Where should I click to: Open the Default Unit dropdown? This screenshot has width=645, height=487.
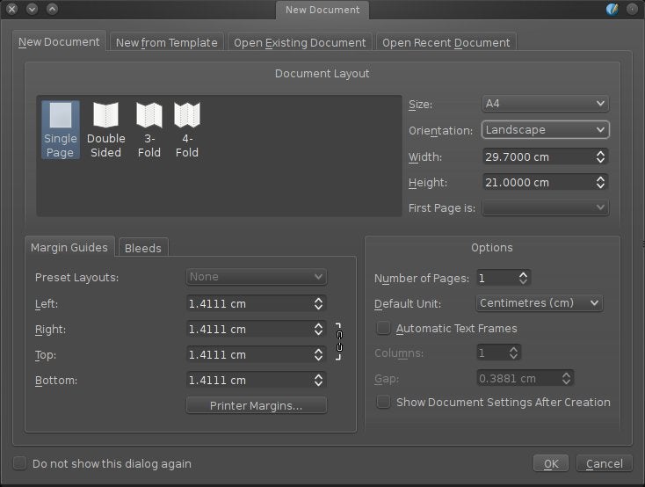[x=540, y=303]
